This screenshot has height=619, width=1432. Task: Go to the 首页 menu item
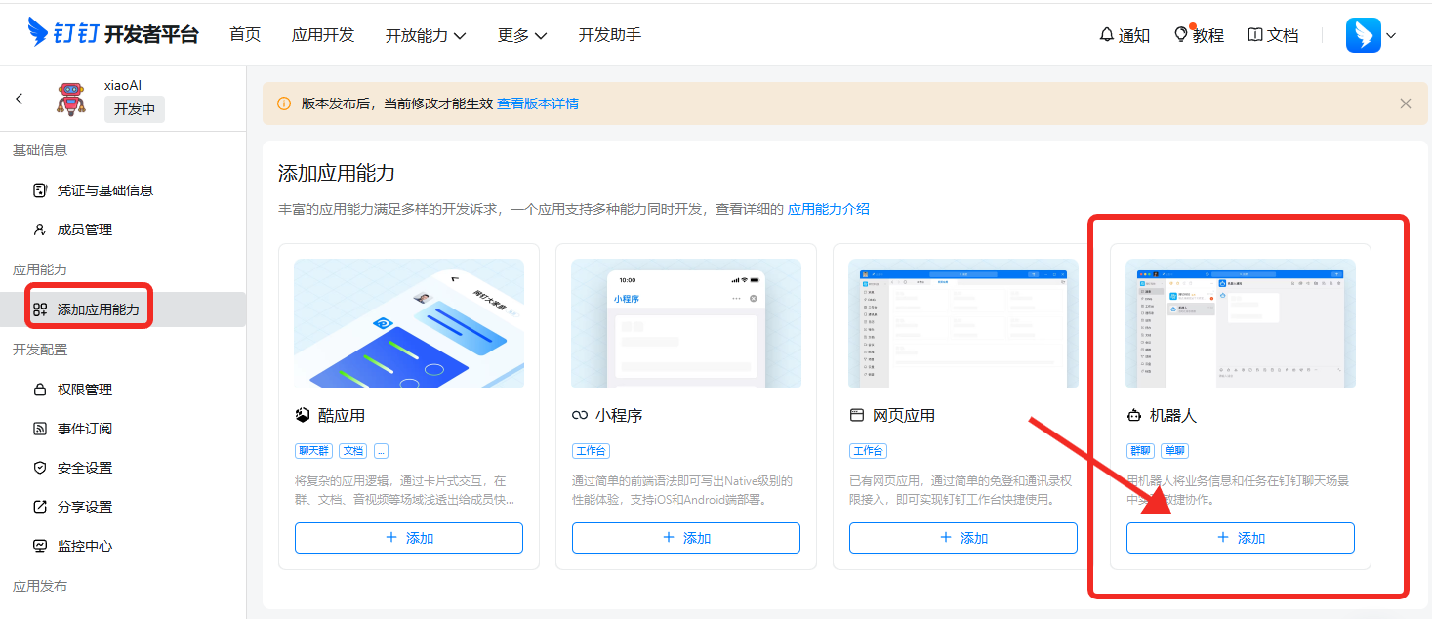coord(245,35)
